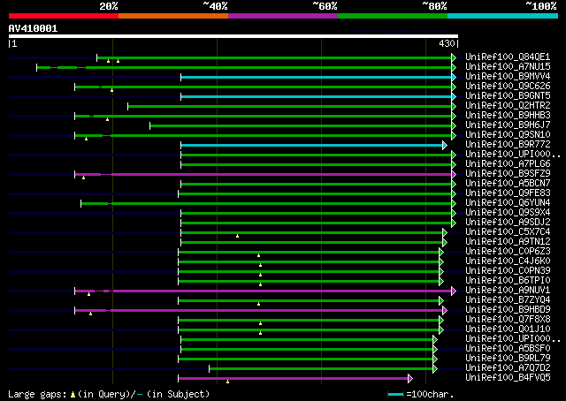The image size is (566, 401).
Task: Select the UniRef100_A7Q7D2 label
Action: click(508, 368)
